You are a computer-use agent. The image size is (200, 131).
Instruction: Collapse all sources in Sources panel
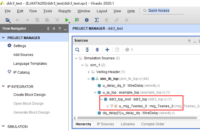[87, 50]
